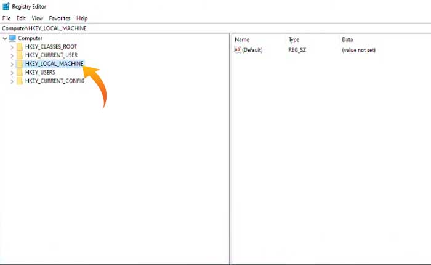The height and width of the screenshot is (265, 431).
Task: Click the REG_SZ type cell
Action: 297,50
